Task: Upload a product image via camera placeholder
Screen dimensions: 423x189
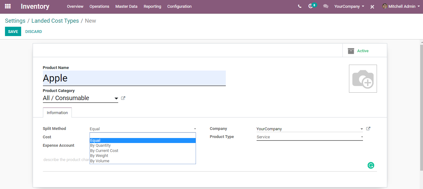Action: click(363, 79)
